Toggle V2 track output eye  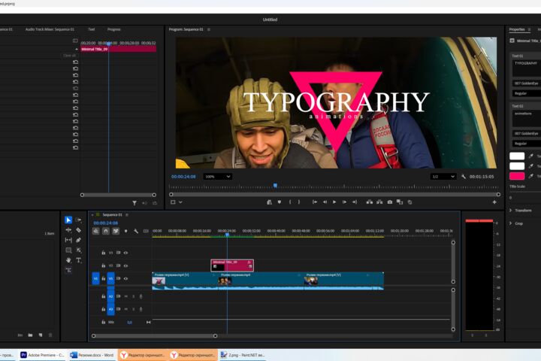coord(126,265)
